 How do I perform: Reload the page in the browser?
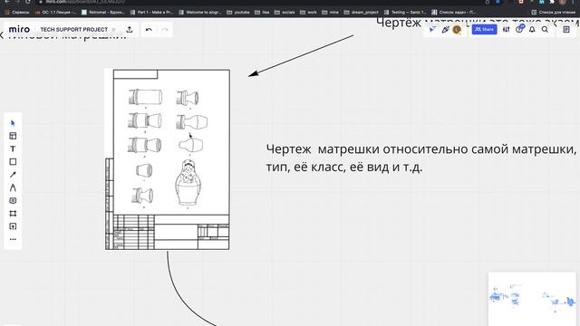28,2
